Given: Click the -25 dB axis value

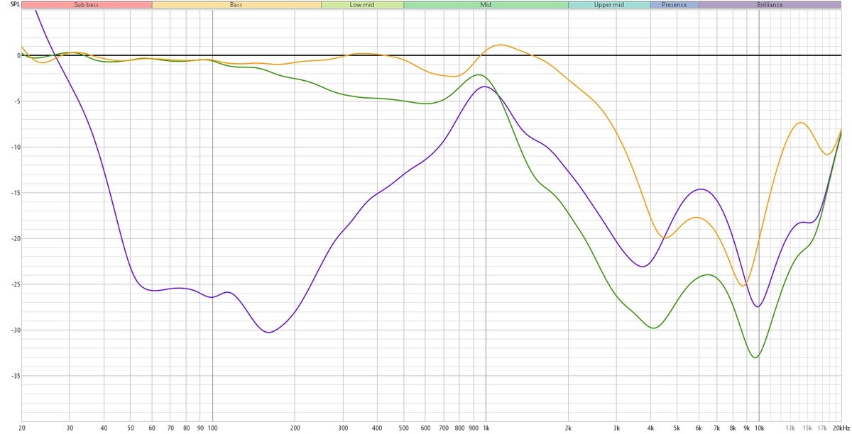Looking at the screenshot, I should pyautogui.click(x=16, y=284).
